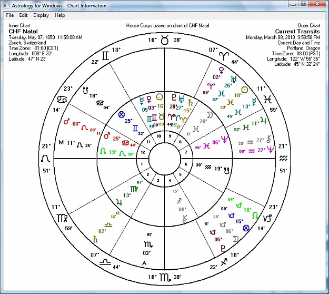This screenshot has width=329, height=294.
Task: Click the Pisces glyph on the outer rim
Action: (268, 99)
